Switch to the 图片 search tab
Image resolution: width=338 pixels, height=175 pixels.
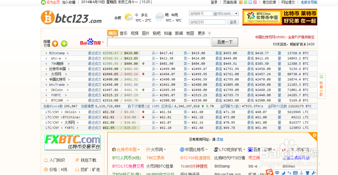[145, 33]
